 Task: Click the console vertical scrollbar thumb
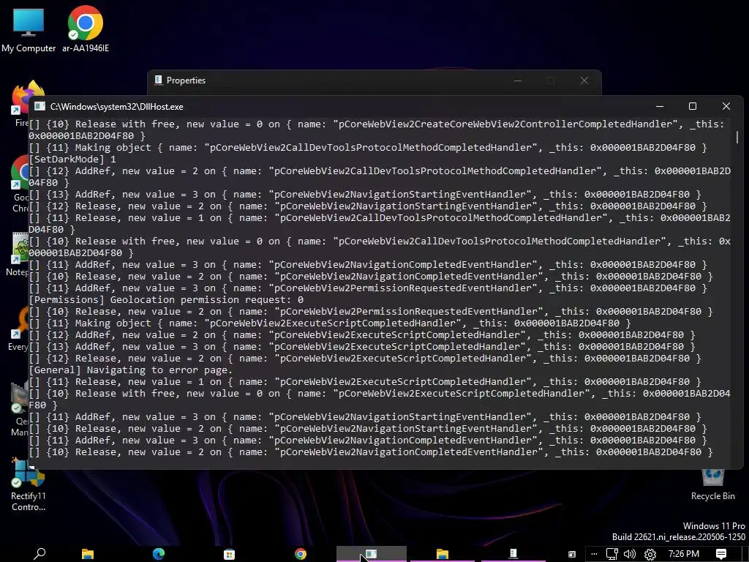pyautogui.click(x=737, y=137)
